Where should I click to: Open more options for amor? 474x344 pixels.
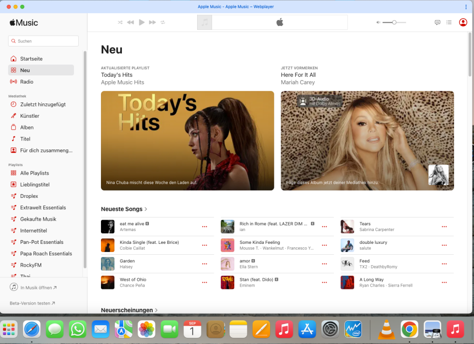[x=324, y=264]
